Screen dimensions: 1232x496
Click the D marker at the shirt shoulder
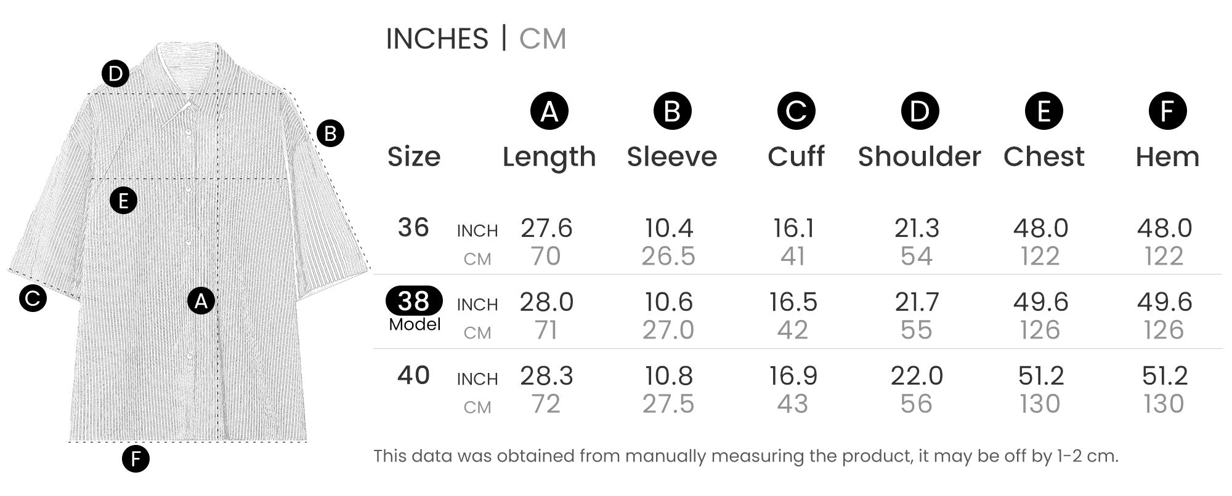tap(115, 74)
